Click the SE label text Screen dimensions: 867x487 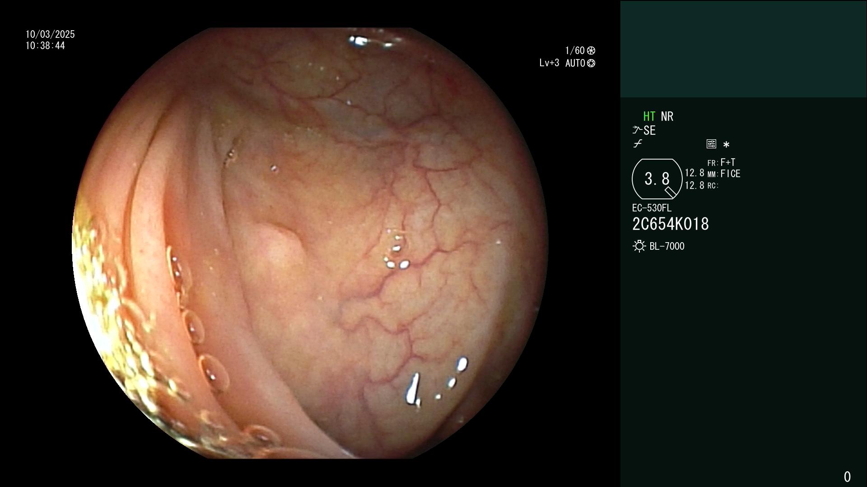pyautogui.click(x=649, y=131)
